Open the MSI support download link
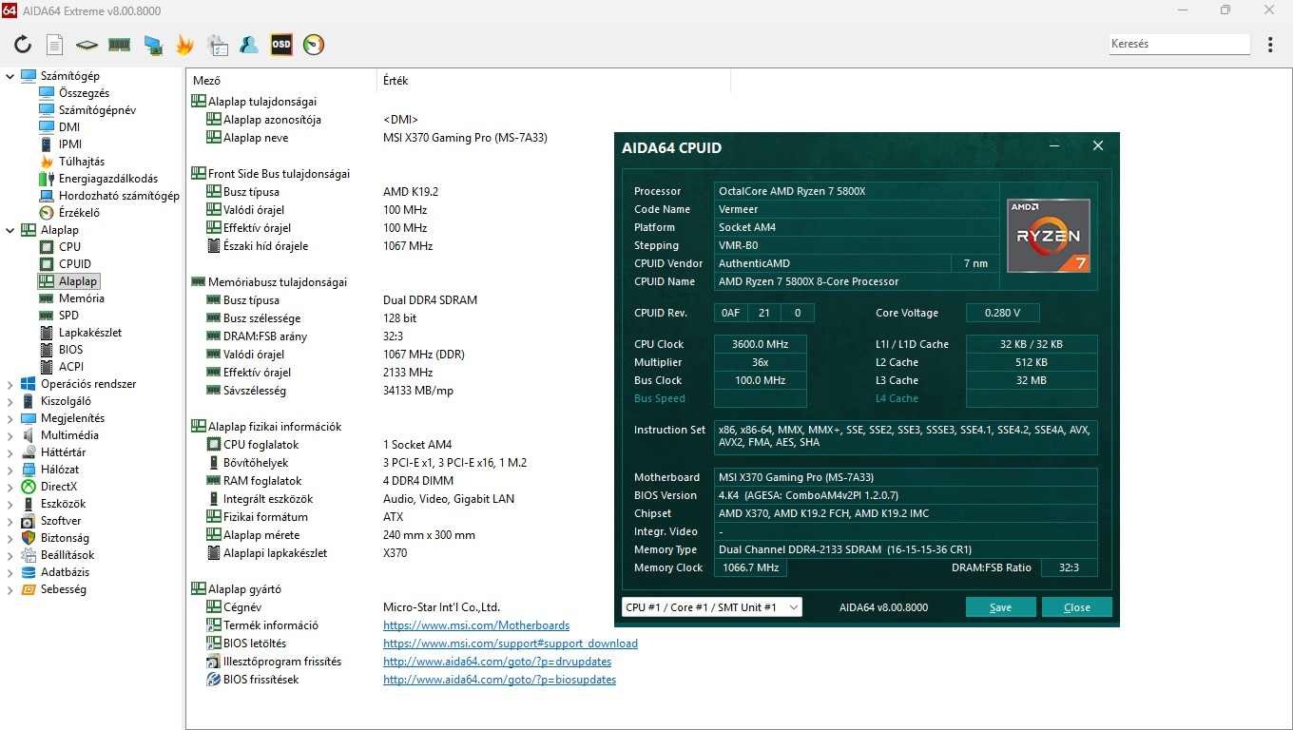Screen dimensions: 1293x730 tap(511, 644)
